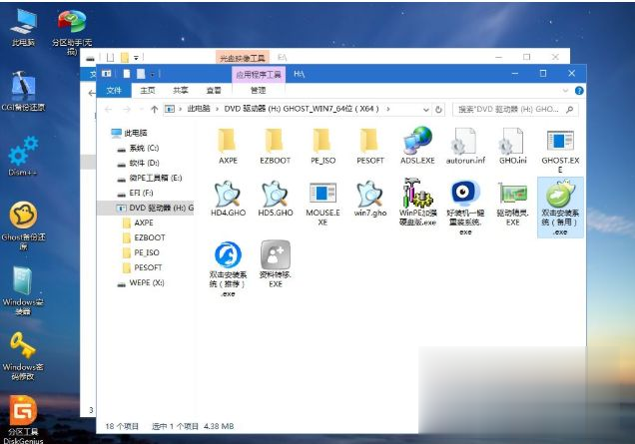Open 此电脑 desktop shortcut
Screen dimensions: 635x444
pos(23,27)
